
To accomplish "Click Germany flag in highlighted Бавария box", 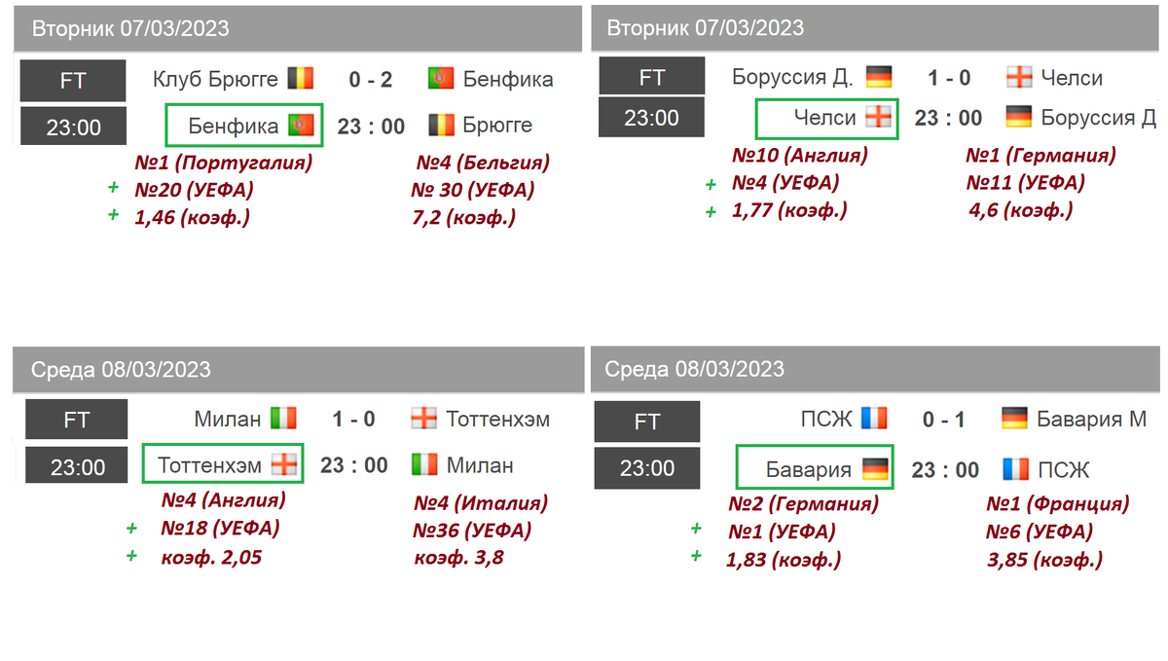I will (875, 470).
